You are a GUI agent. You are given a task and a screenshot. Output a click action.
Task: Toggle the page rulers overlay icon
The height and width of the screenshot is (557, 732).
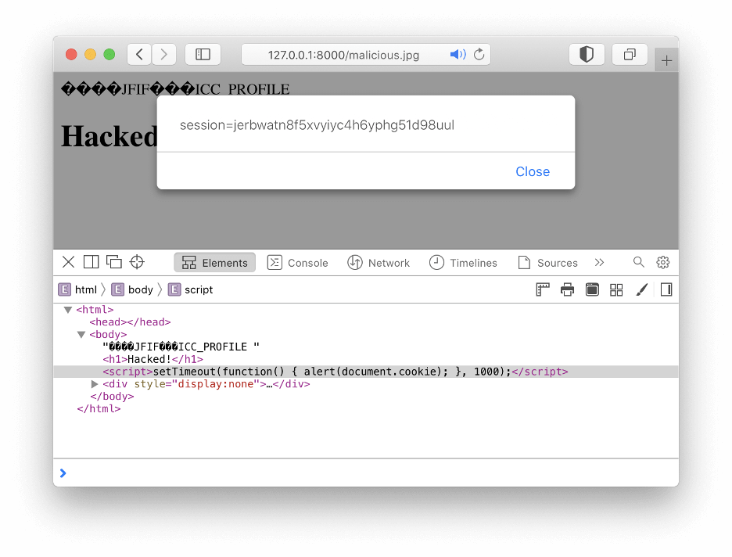[x=542, y=289]
